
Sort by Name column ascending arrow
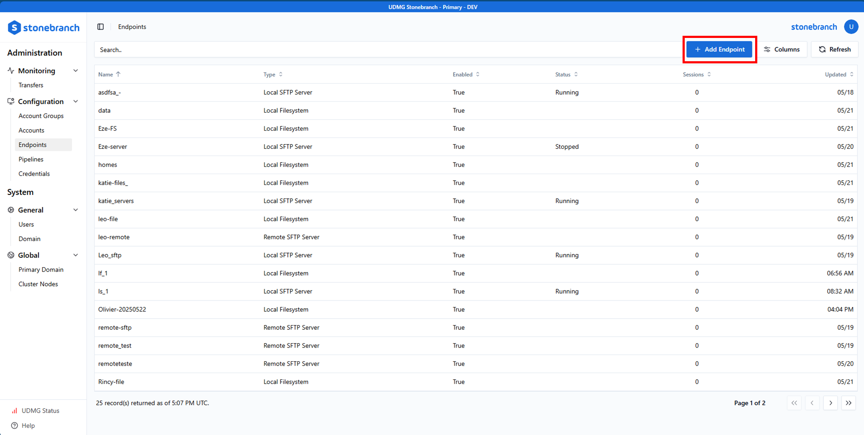click(x=118, y=75)
